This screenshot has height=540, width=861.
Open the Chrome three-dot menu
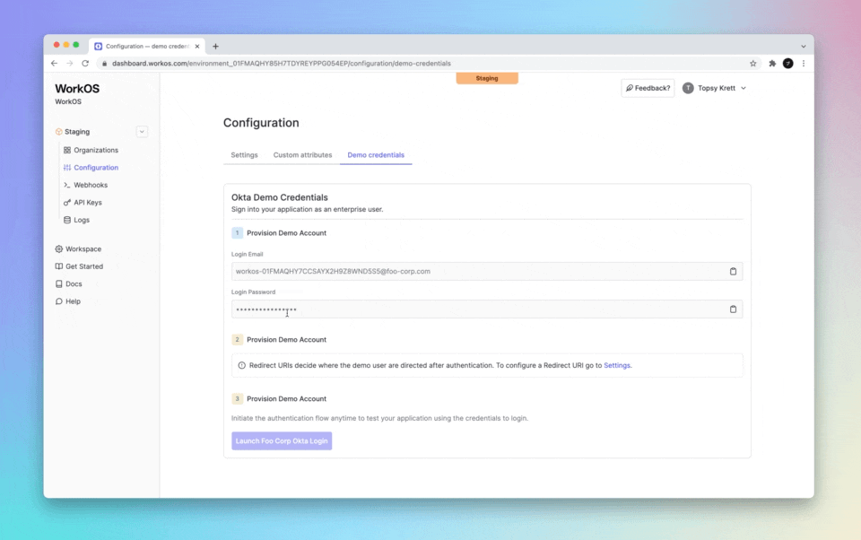coord(804,63)
